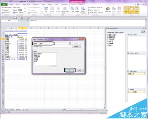The height and width of the screenshot is (119, 148).
Task: Switch to the Design tab
Action: (x=81, y=4)
